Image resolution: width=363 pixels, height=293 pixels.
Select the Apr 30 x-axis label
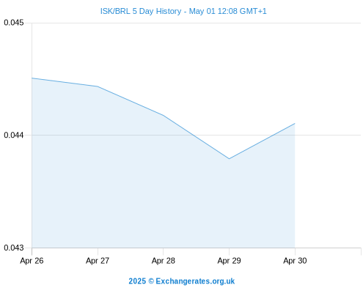(x=295, y=261)
